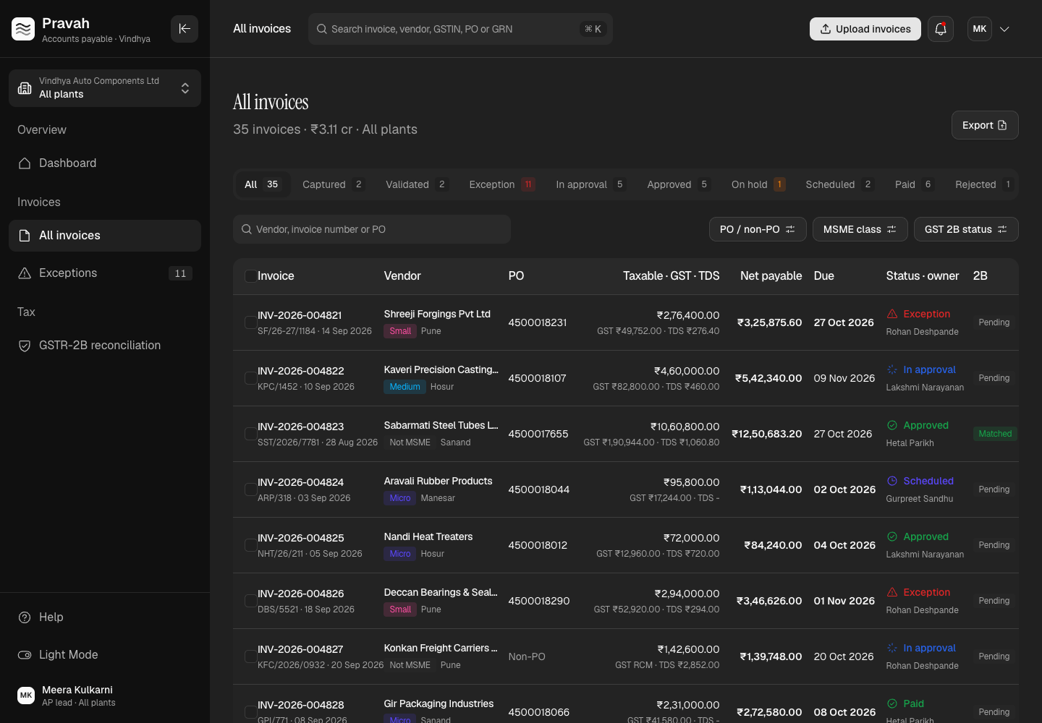Switch to the In approval tab

click(590, 184)
